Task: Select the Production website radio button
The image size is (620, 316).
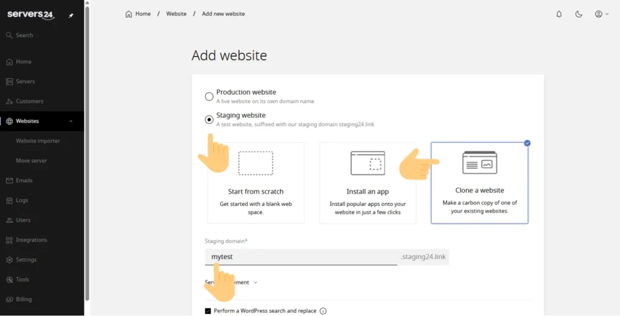Action: 209,96
